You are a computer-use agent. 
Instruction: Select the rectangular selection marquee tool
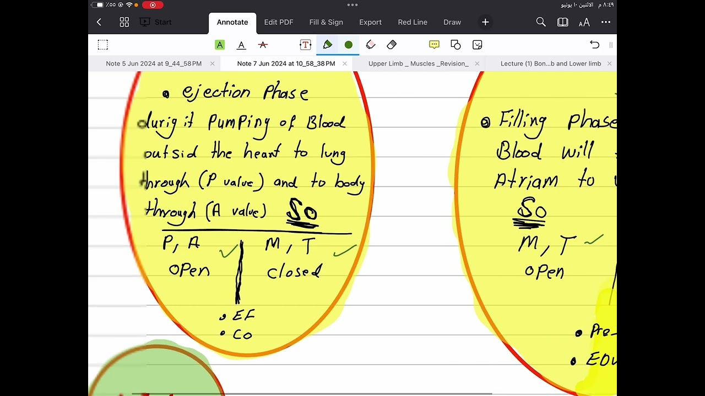103,45
